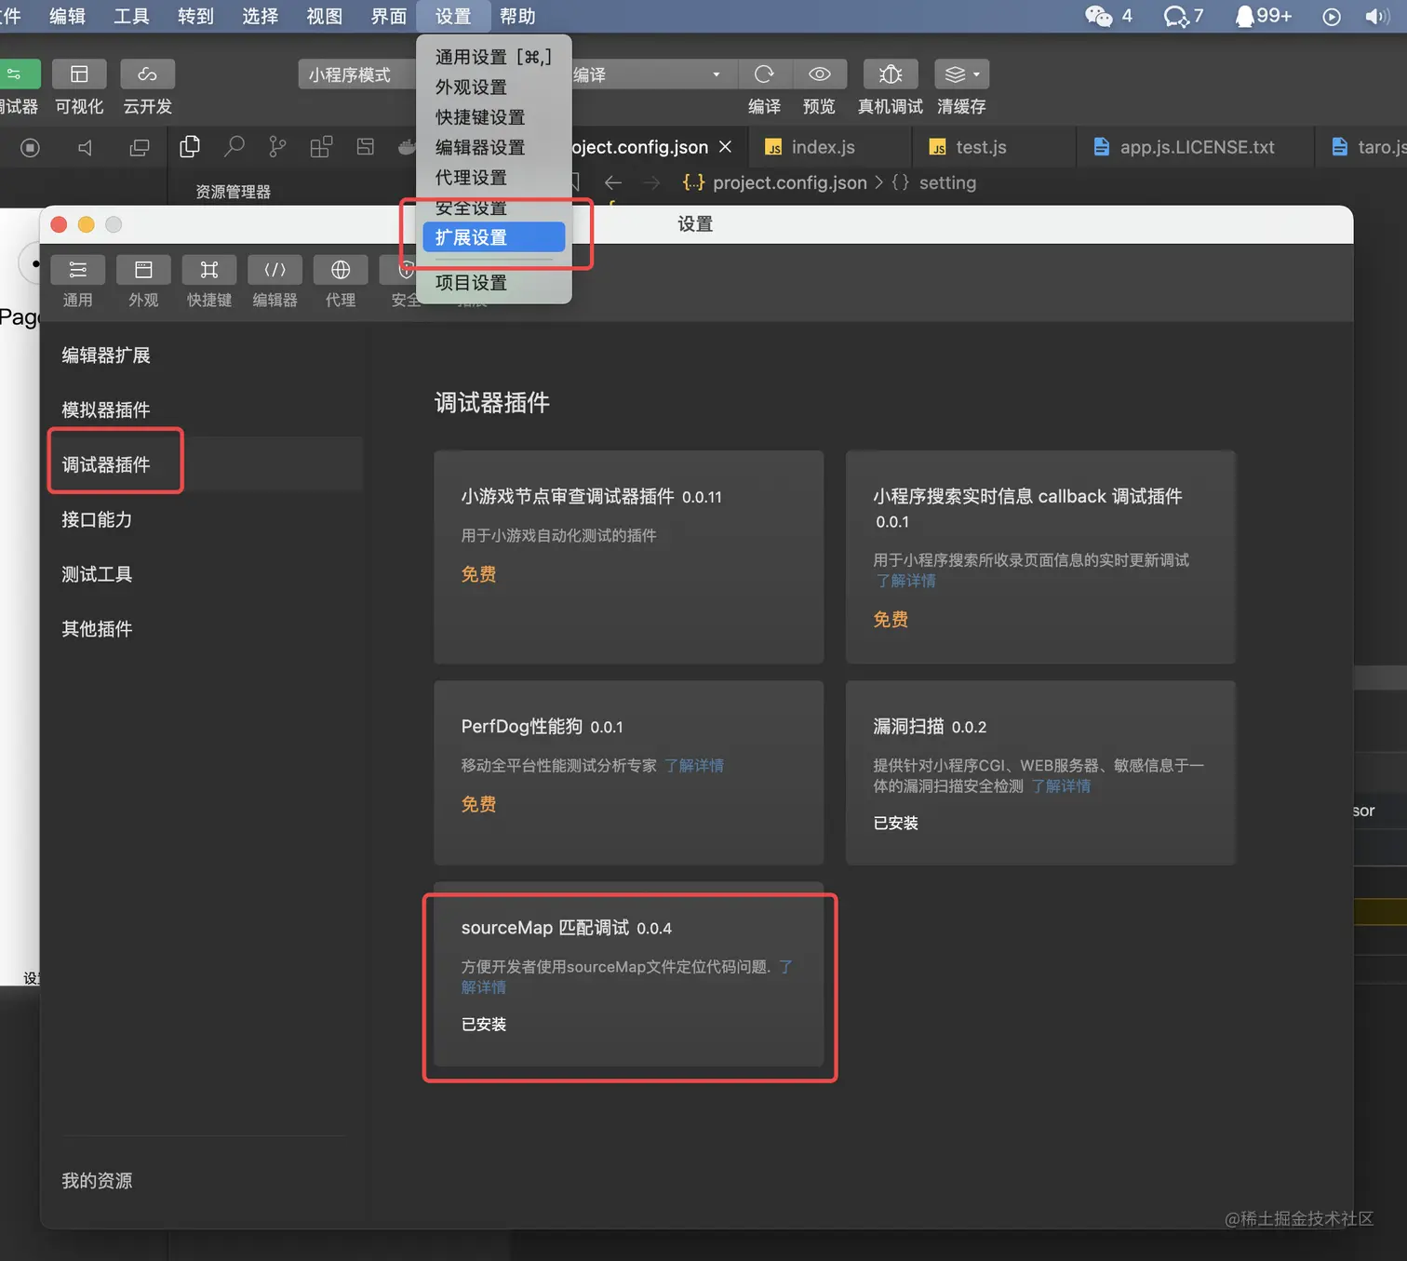This screenshot has height=1261, width=1407.
Task: Open the source control branch icon
Action: pos(277,146)
